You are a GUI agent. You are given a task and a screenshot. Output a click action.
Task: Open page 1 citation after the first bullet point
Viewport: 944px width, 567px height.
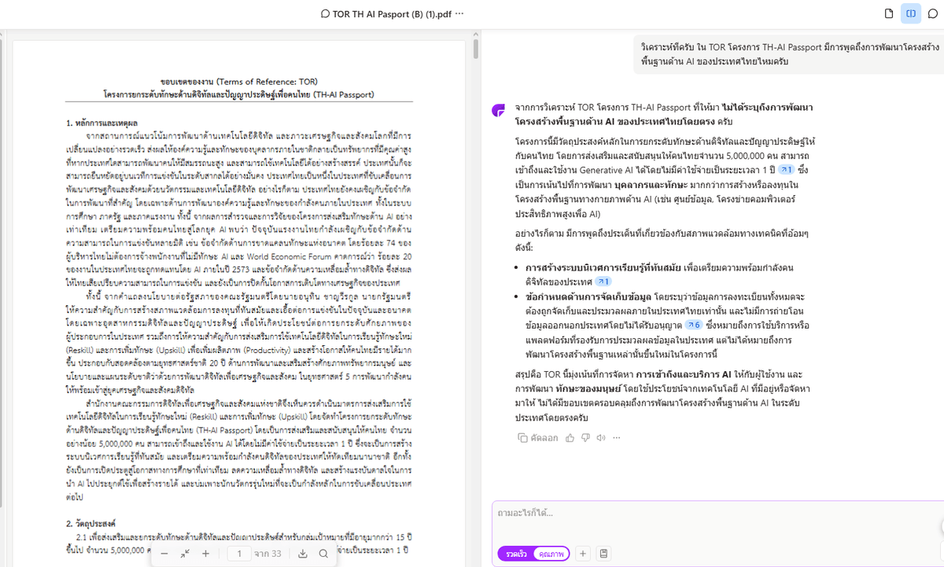(x=603, y=281)
